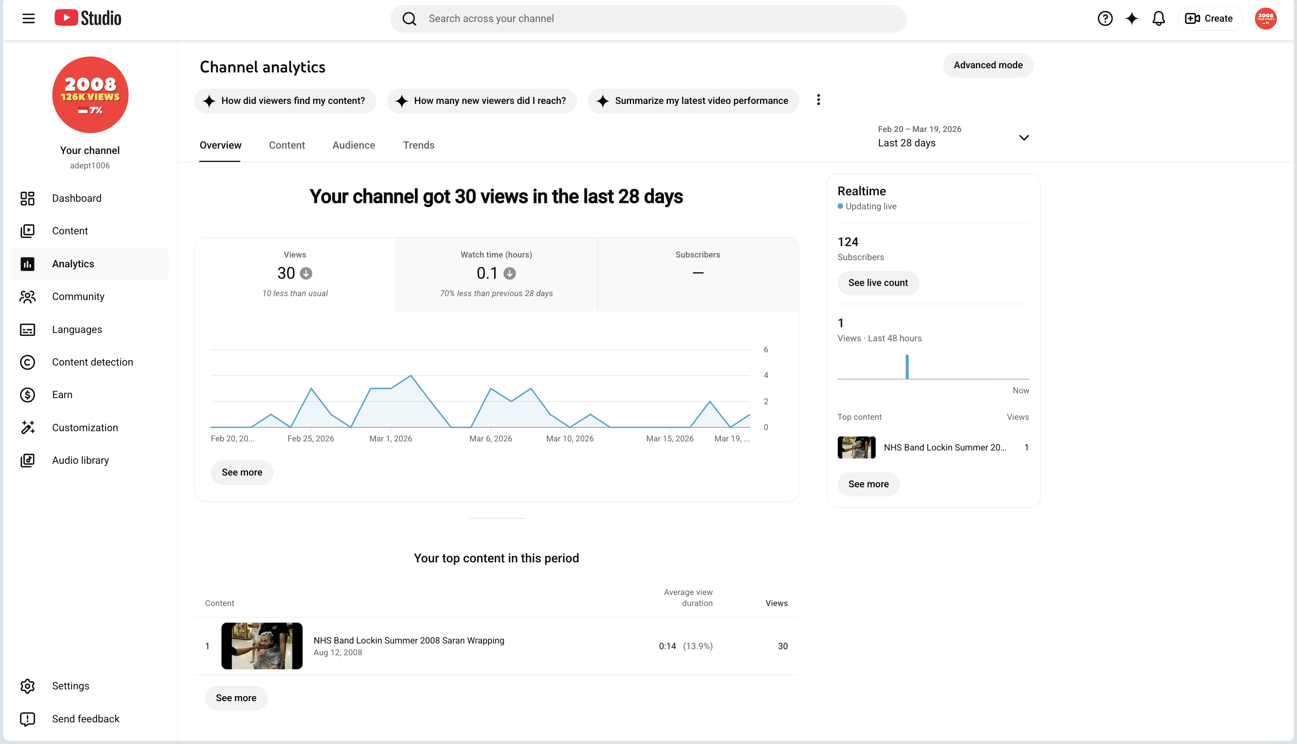This screenshot has width=1297, height=744.
Task: Open the Earn dollar icon
Action: (28, 395)
